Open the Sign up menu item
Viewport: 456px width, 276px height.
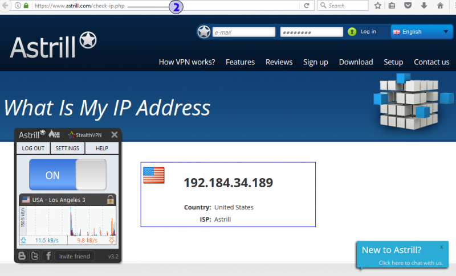point(316,62)
